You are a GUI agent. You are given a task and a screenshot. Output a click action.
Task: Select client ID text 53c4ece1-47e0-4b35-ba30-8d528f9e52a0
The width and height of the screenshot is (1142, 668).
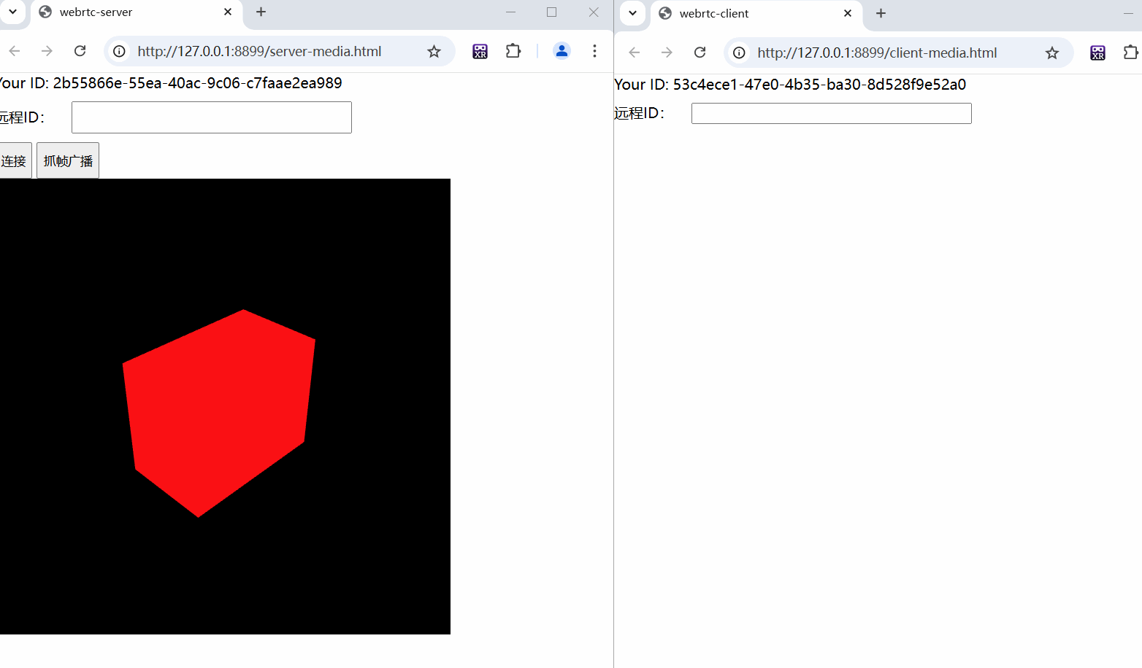(819, 85)
